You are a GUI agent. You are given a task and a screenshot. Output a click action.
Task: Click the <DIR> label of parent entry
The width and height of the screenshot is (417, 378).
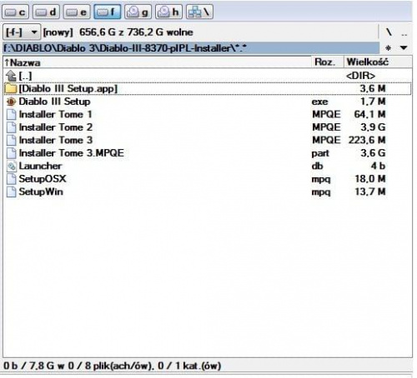coord(361,76)
